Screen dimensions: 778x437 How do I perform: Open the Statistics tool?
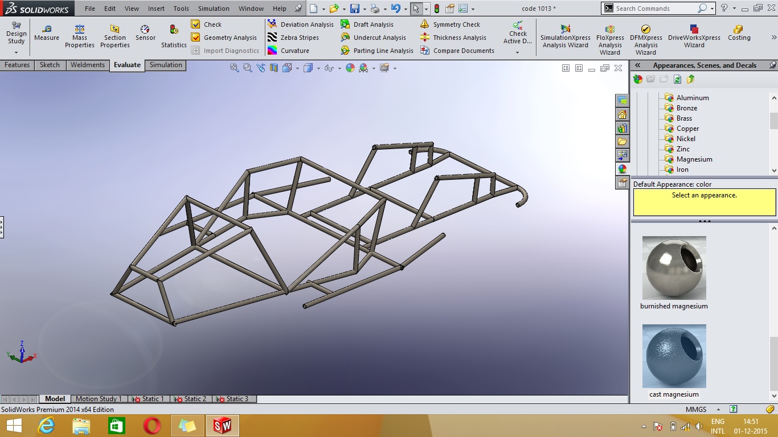(174, 36)
